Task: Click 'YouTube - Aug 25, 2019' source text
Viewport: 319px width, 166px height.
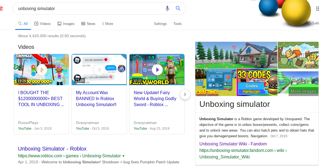Action: (152, 129)
